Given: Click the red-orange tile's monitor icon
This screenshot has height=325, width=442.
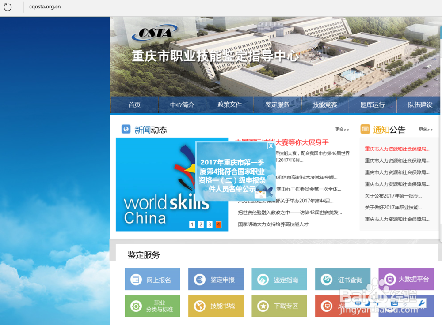Looking at the screenshot, I should 327,306.
